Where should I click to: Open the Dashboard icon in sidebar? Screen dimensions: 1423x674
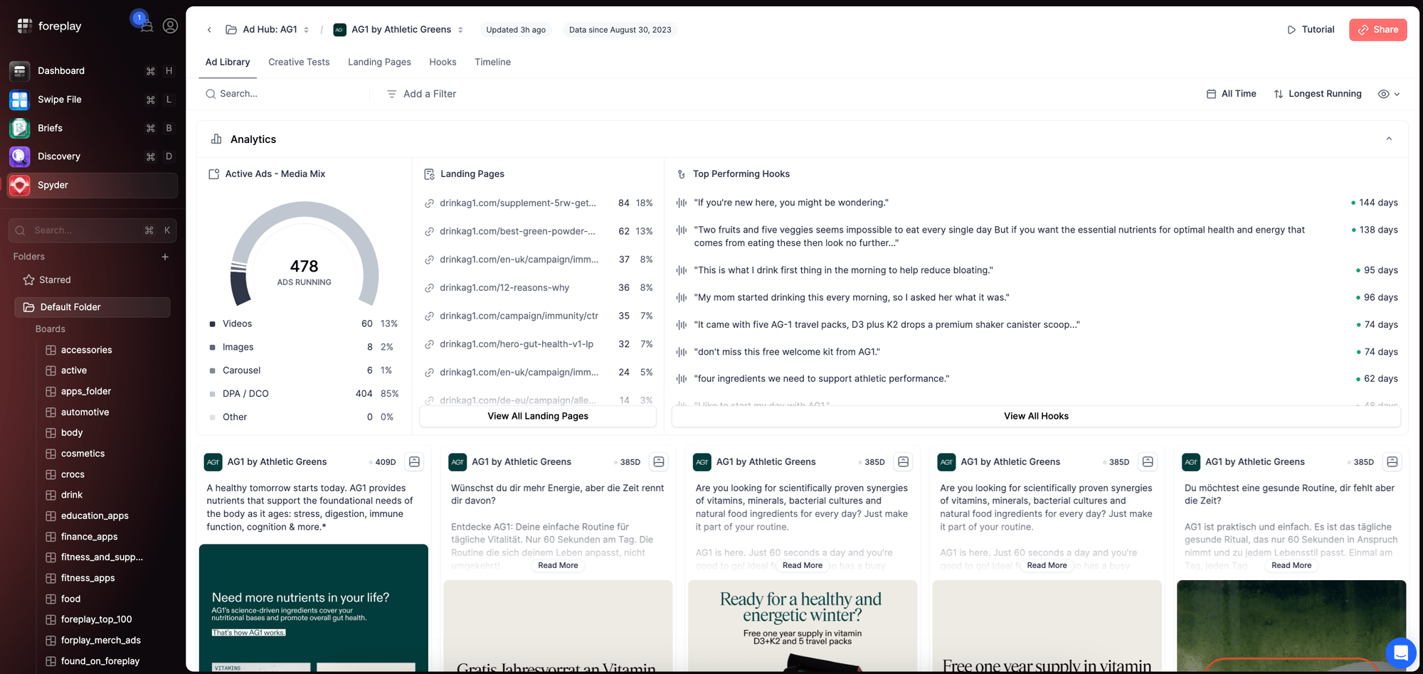(x=20, y=71)
